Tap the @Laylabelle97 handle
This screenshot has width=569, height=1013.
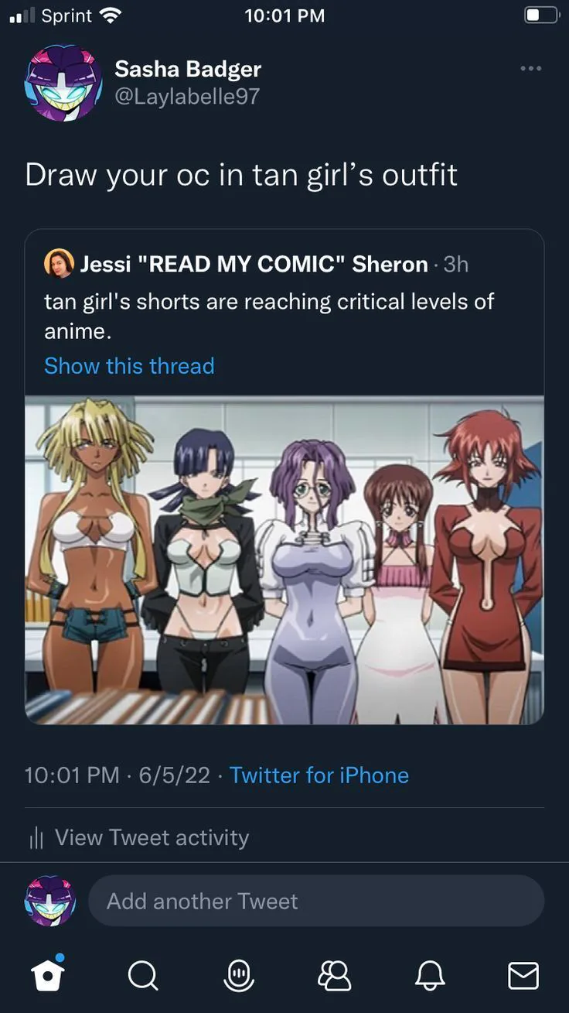187,96
